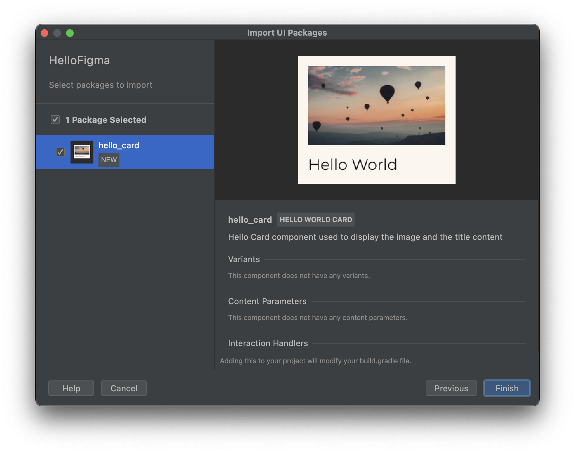This screenshot has height=453, width=575.
Task: Uncheck the hello_card package checkbox
Action: [60, 152]
